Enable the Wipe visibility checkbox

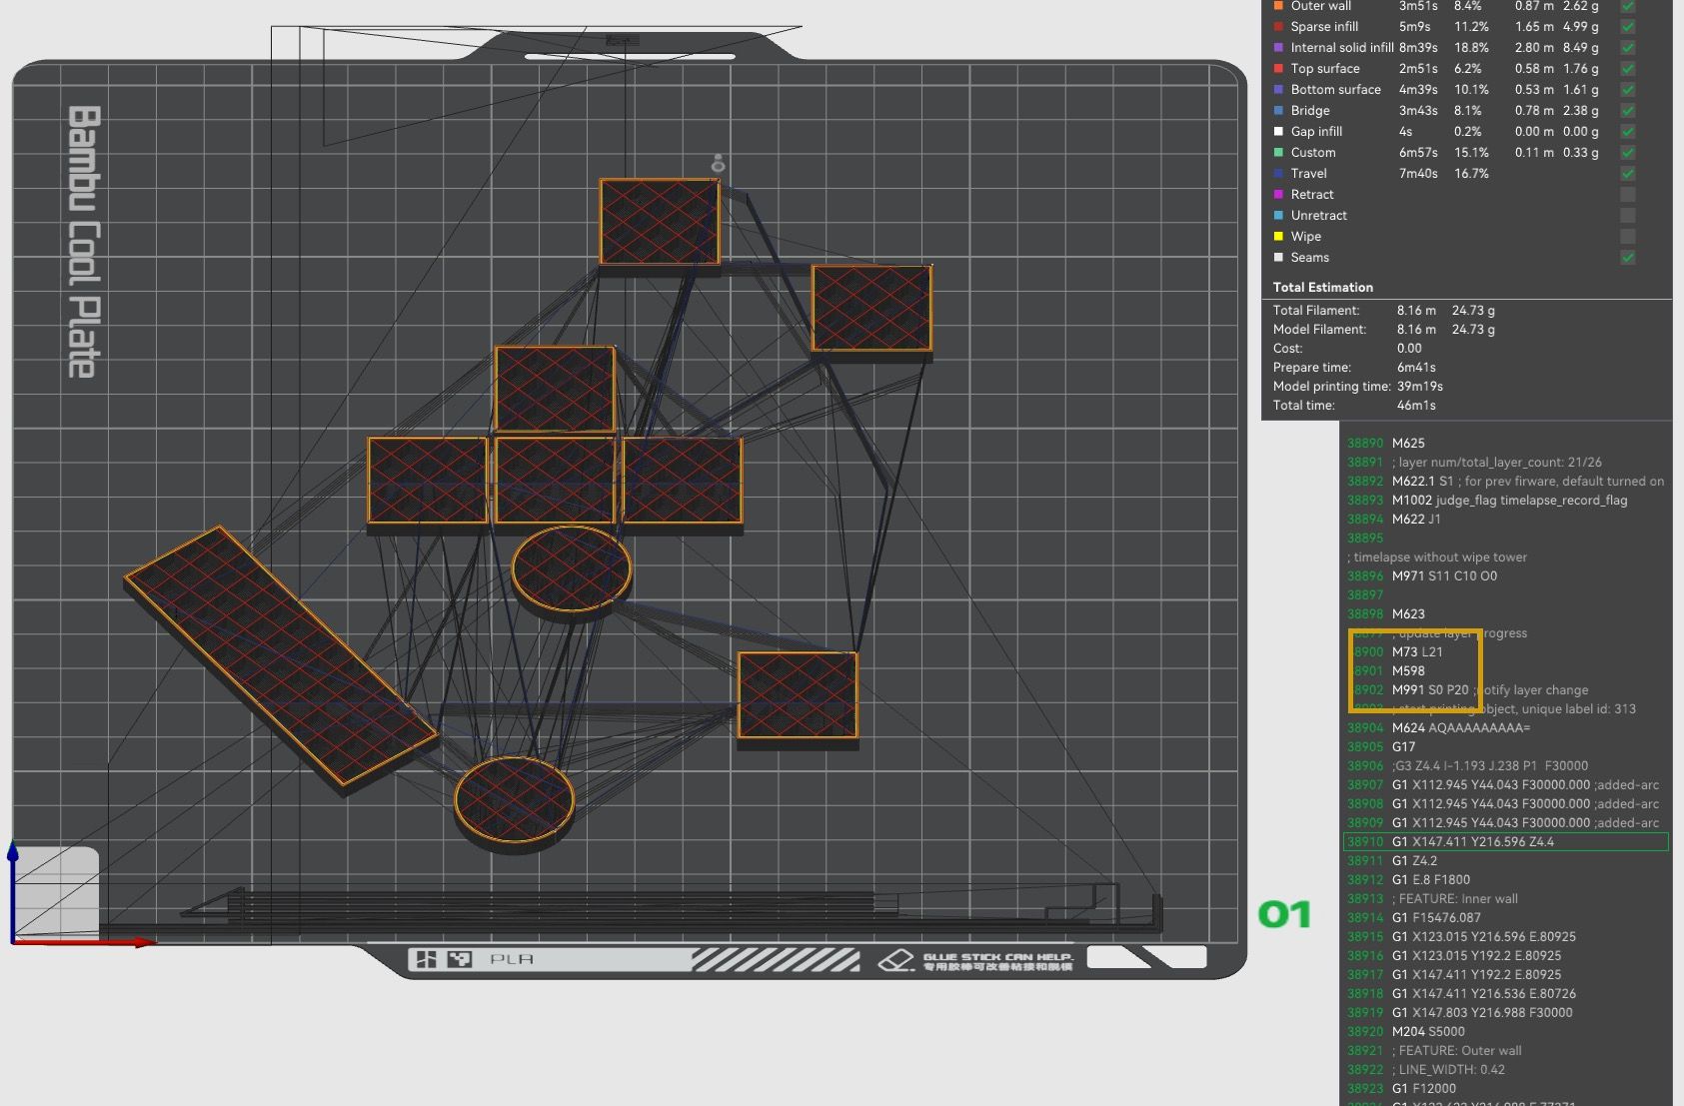coord(1628,237)
